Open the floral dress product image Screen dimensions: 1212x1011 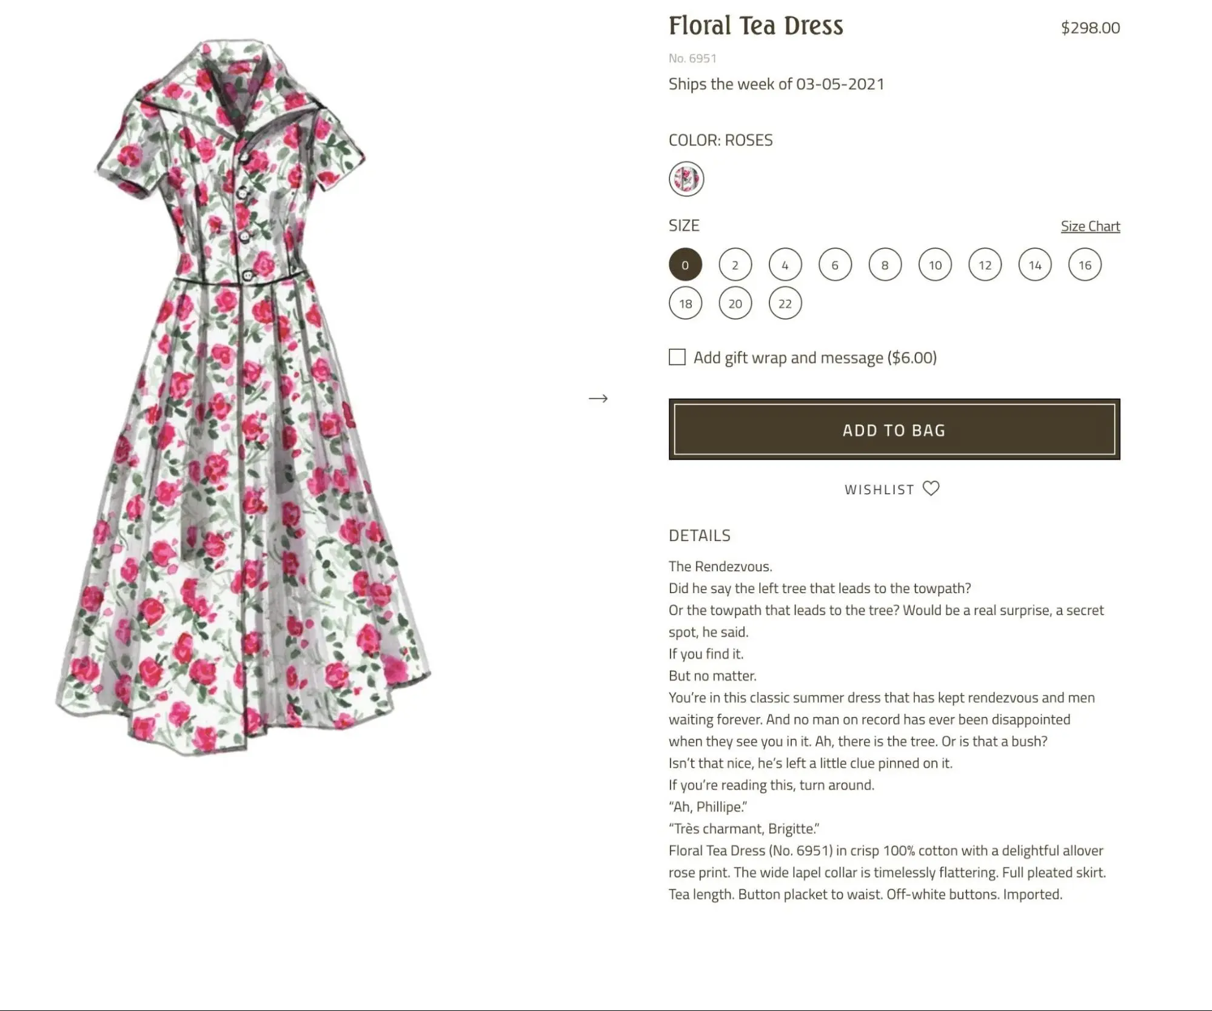[x=243, y=397]
